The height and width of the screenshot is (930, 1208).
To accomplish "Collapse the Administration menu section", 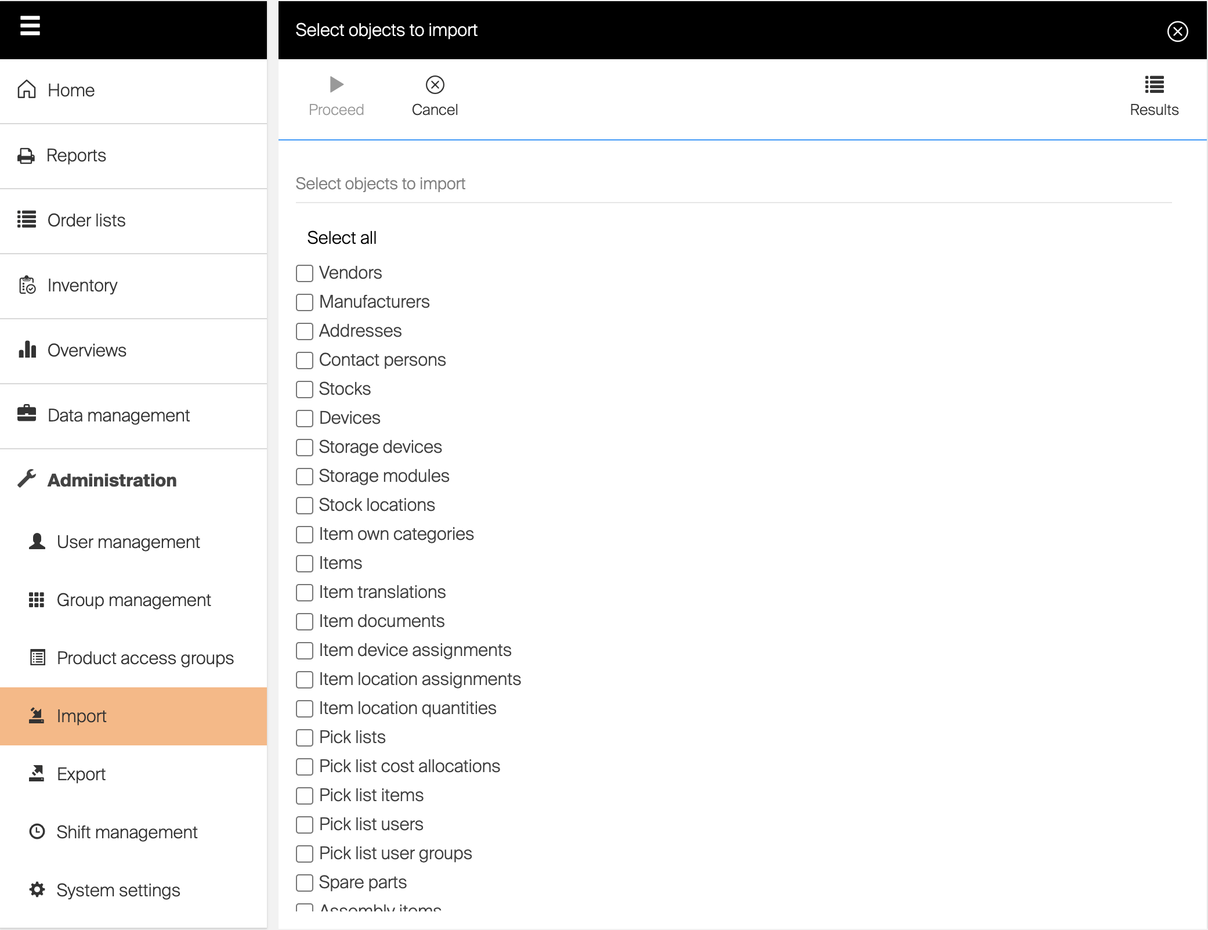I will point(112,480).
